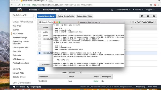Viewport: 161px width, 90px height.
Task: Untick the selected CLI-ROUTER row checkbox
Action: point(39,53)
